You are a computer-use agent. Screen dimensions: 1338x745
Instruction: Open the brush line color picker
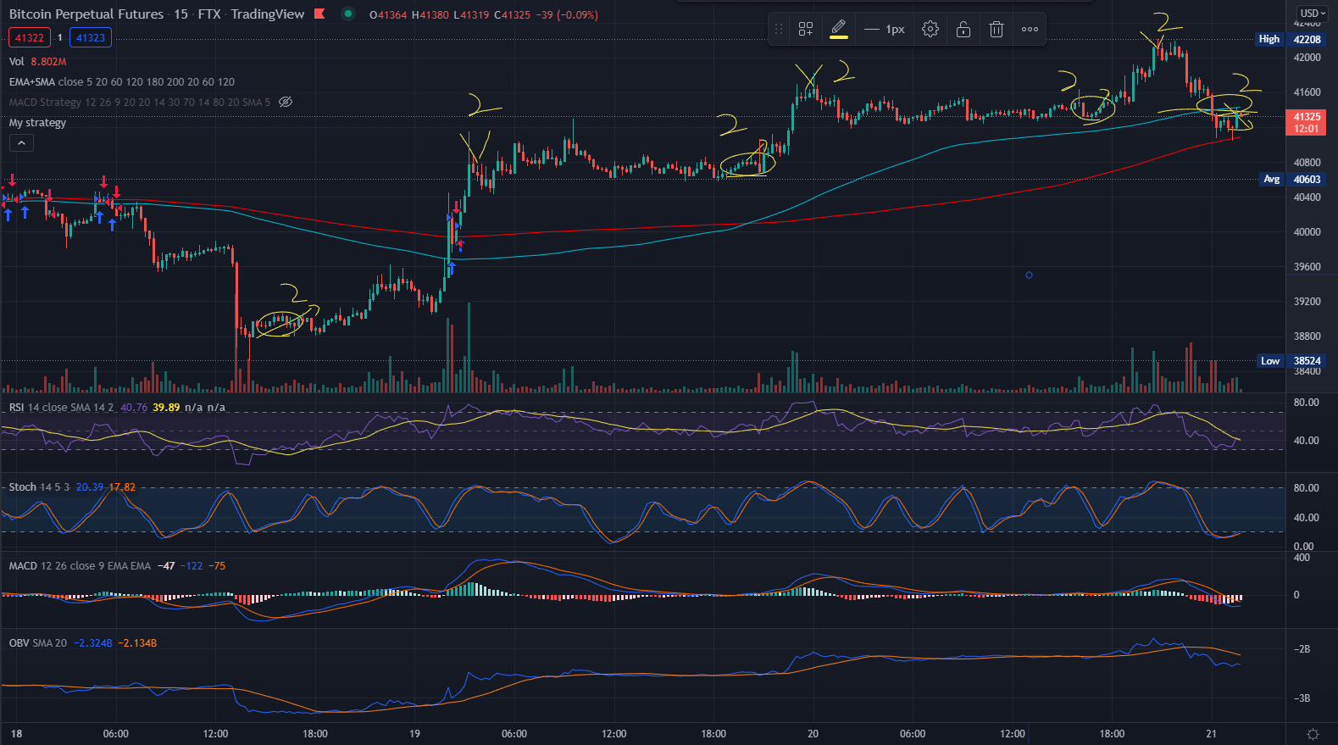coord(839,30)
